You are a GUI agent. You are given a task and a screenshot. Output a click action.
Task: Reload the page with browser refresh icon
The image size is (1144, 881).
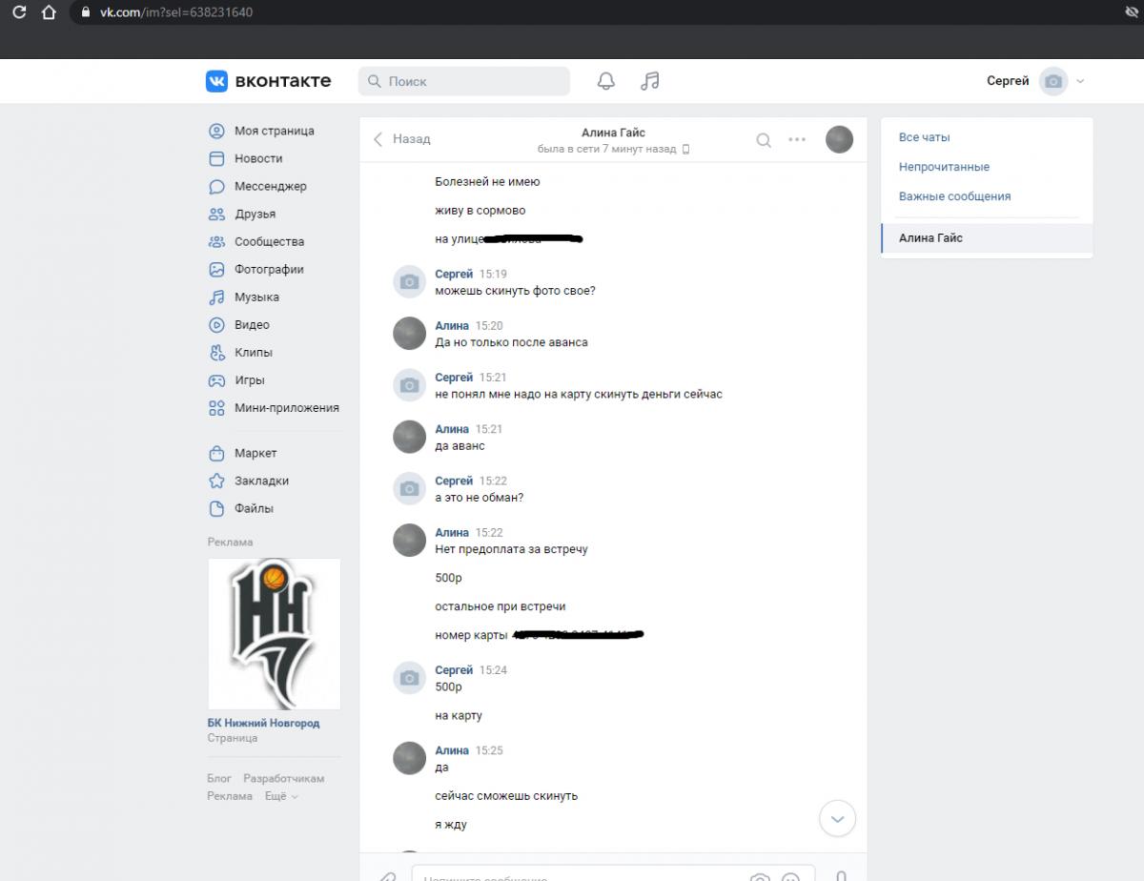coord(19,12)
